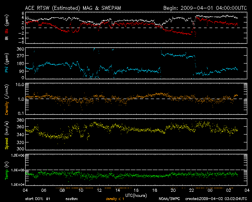Select the NOAA/SWPC credit text
The image size is (252, 202).
pyautogui.click(x=169, y=199)
